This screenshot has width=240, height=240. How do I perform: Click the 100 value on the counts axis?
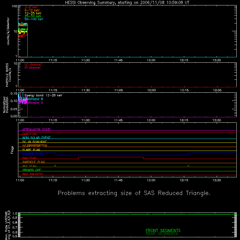pyautogui.click(x=14, y=6)
